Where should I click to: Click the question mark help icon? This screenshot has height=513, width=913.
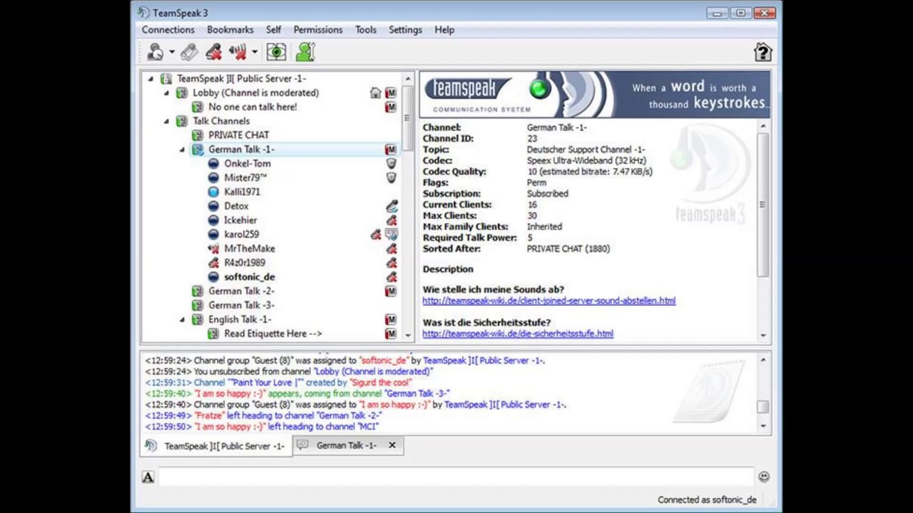pyautogui.click(x=762, y=52)
